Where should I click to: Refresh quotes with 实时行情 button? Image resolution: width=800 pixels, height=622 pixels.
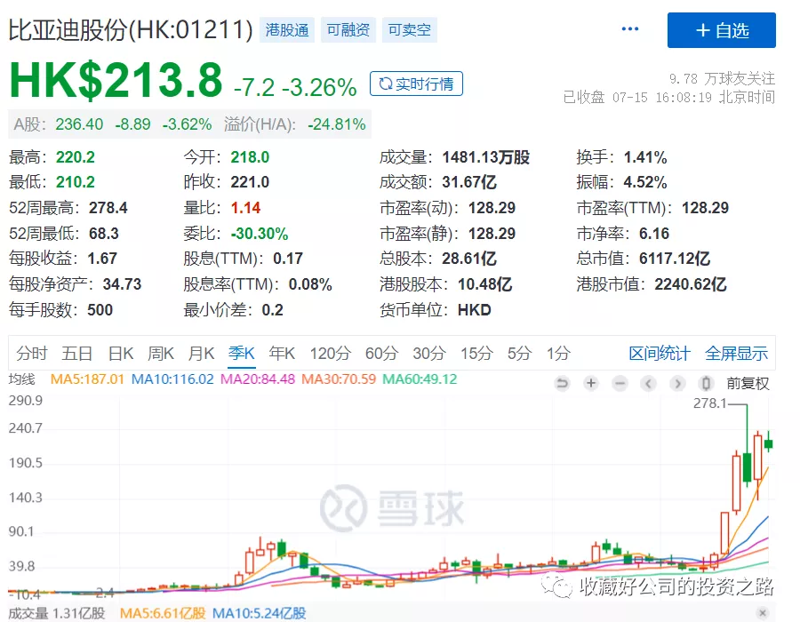point(416,84)
